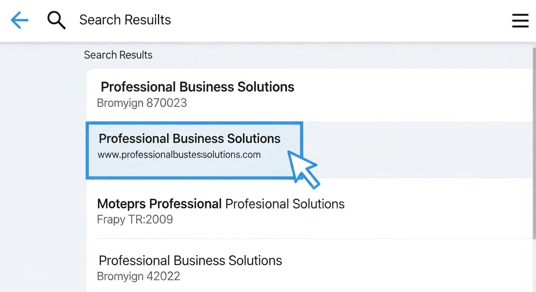Open the hamburger menu
This screenshot has width=536, height=292.
click(x=520, y=20)
